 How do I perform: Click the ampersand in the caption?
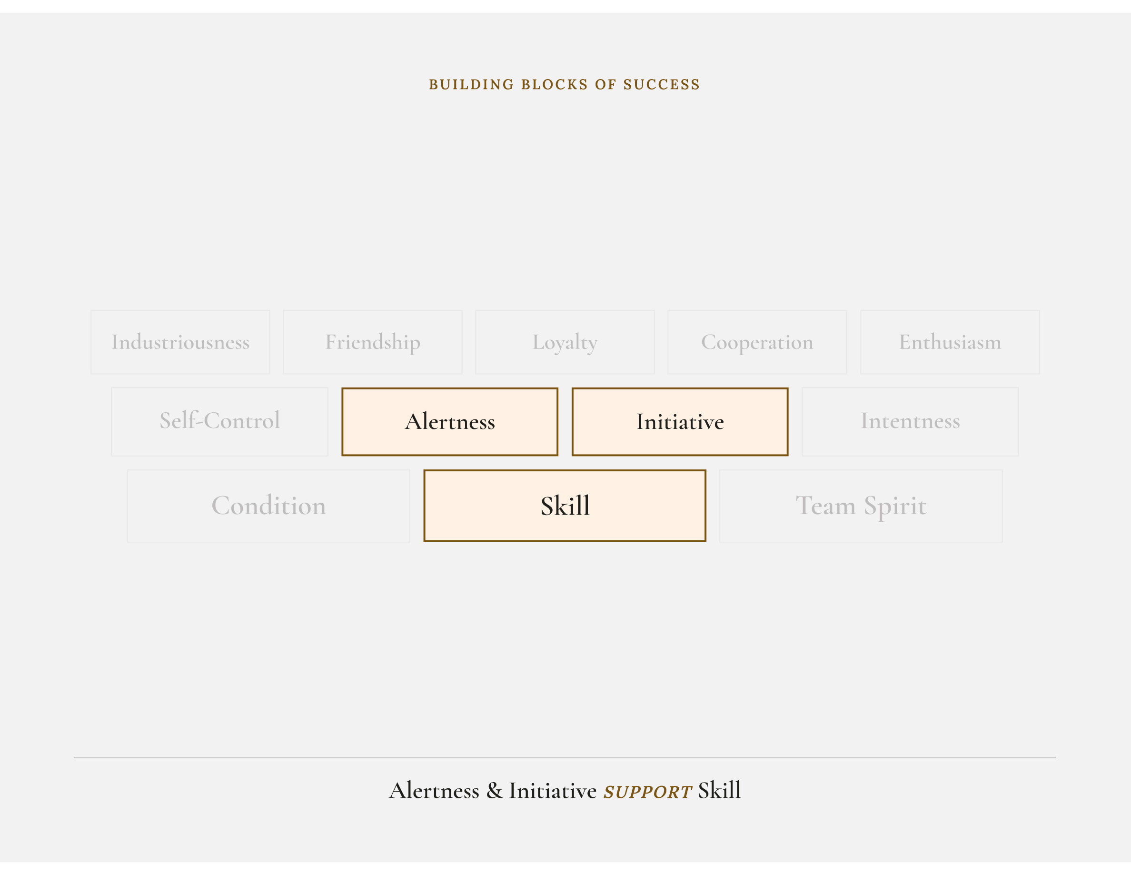(495, 791)
